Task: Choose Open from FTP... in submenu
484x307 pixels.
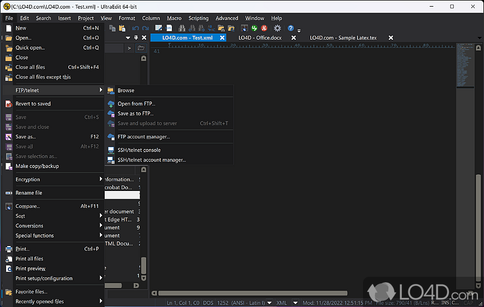Action: [136, 104]
